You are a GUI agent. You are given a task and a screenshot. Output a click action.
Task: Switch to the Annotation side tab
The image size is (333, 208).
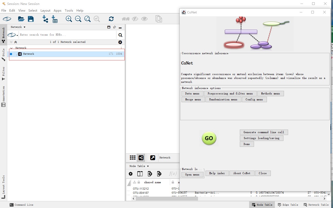point(3,97)
